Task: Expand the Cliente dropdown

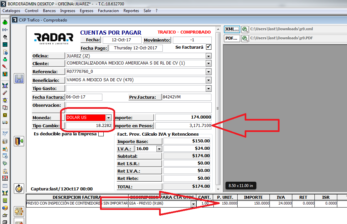Action: coord(208,63)
